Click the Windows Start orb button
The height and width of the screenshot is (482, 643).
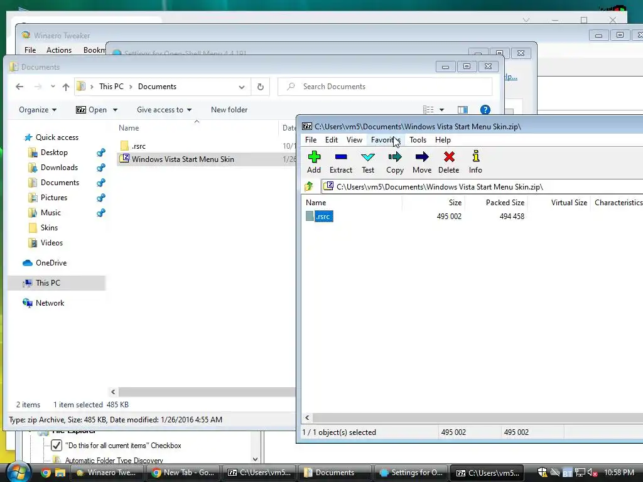[18, 473]
